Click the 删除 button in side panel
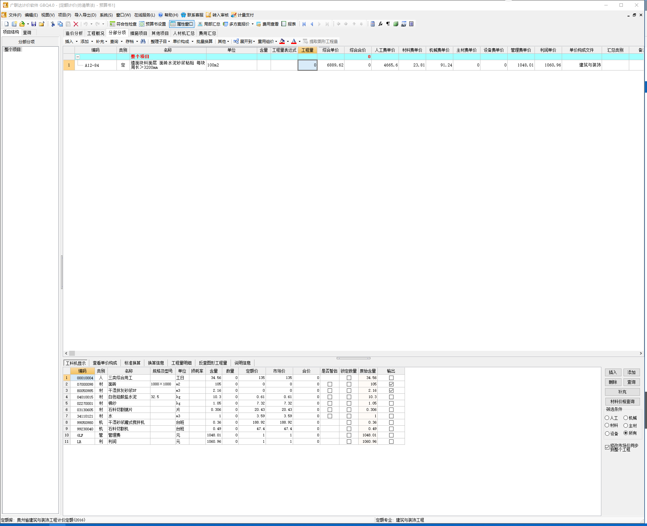 point(613,382)
